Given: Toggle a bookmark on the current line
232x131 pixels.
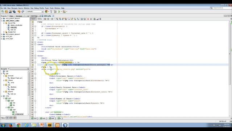Looking at the screenshot, I should [x=78, y=19].
